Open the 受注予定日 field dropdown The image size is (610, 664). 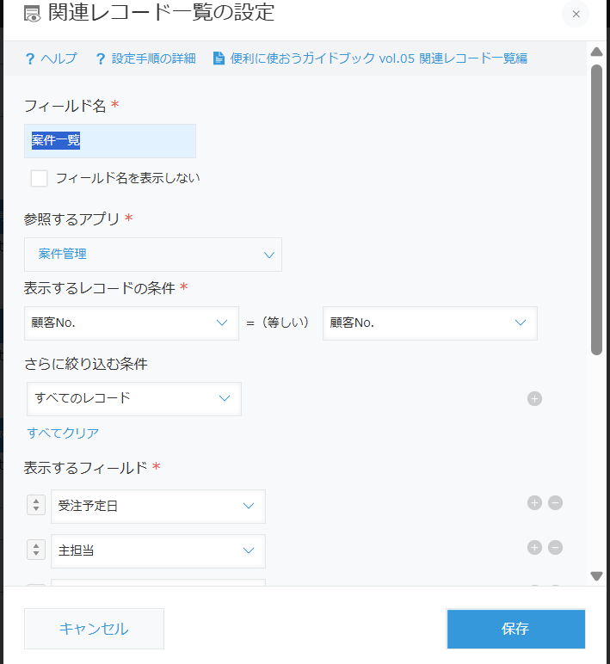point(158,506)
